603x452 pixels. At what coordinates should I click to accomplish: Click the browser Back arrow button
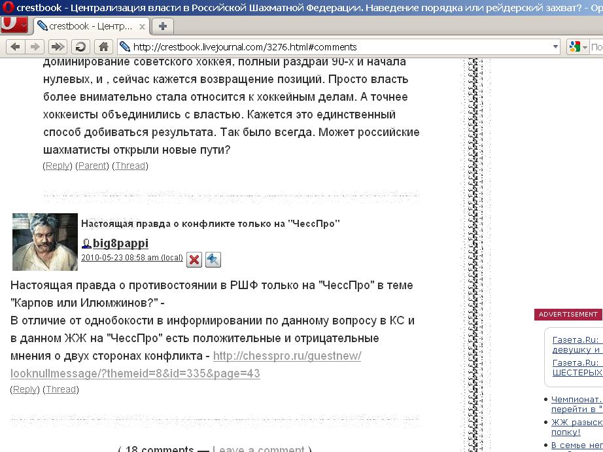pyautogui.click(x=15, y=46)
